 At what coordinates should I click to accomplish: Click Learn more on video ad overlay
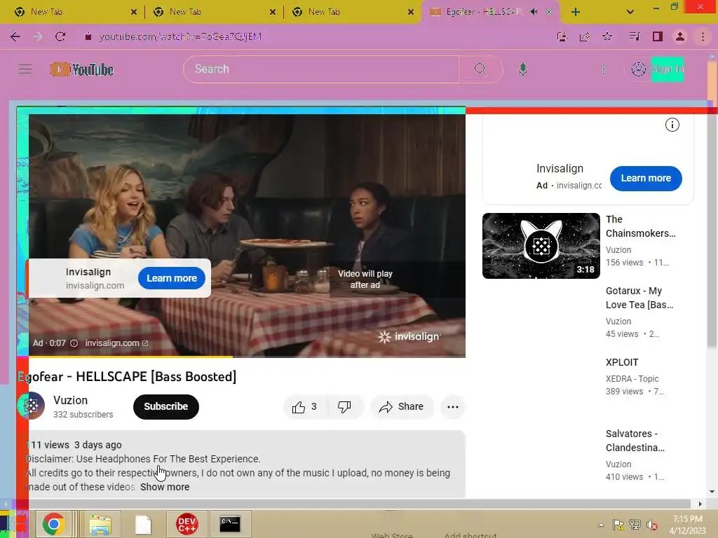pos(172,278)
